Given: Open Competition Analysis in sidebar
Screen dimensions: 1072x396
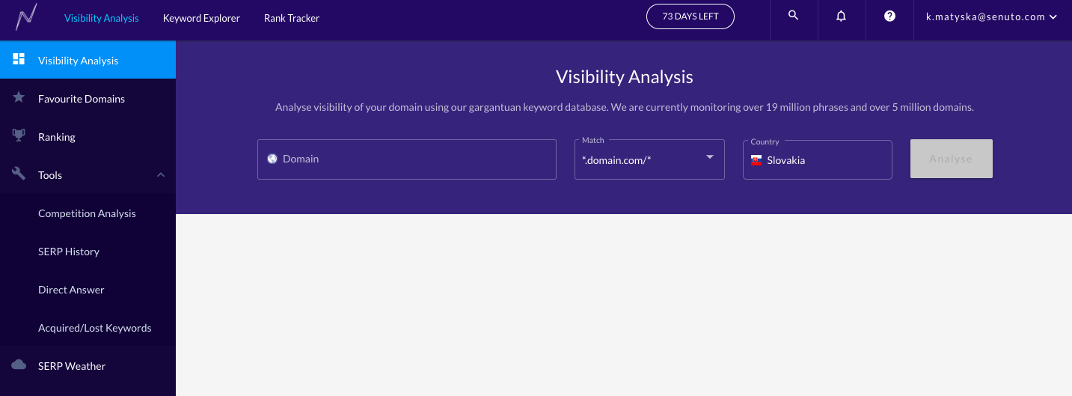Looking at the screenshot, I should [x=88, y=213].
